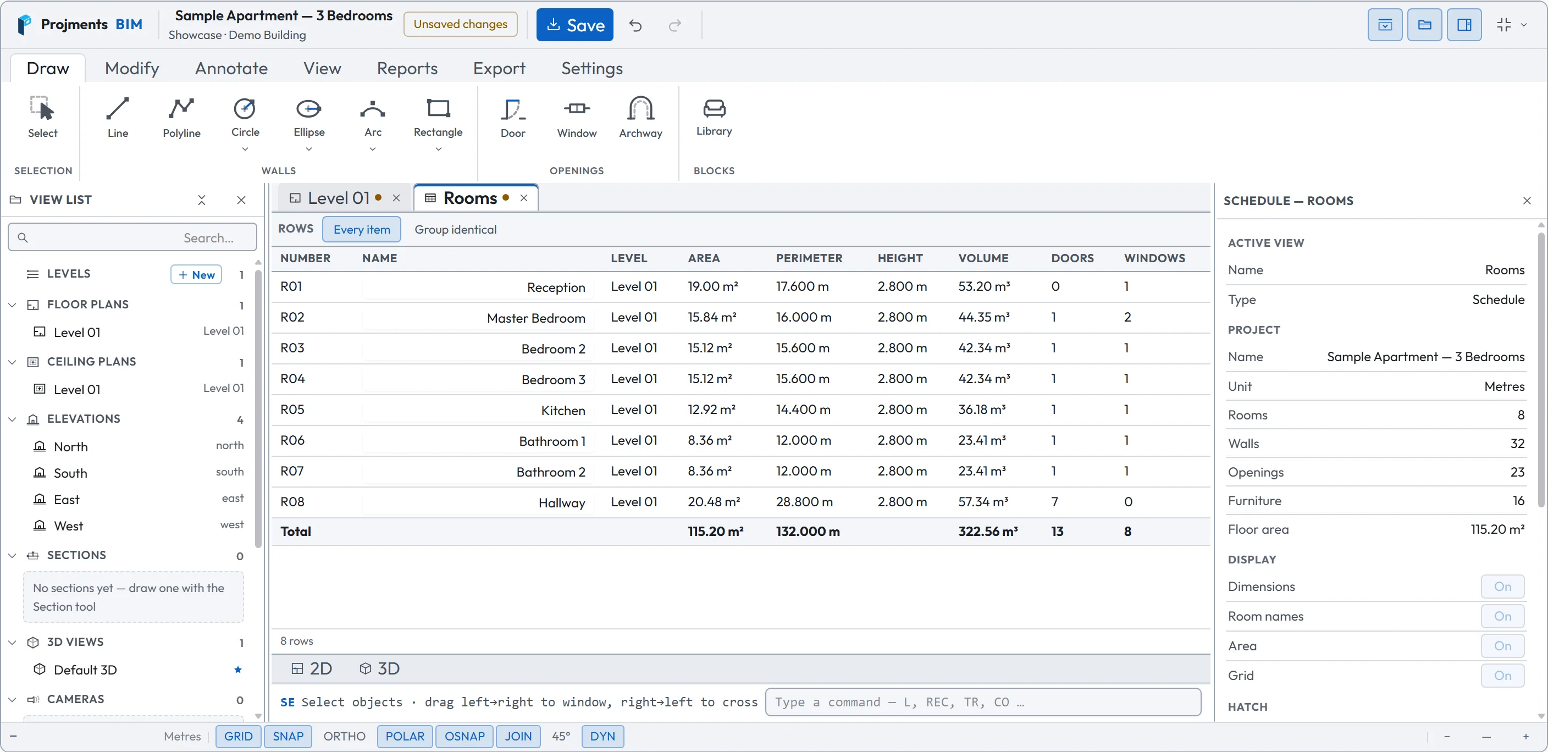Add an Archway opening
1548x752 pixels.
[x=640, y=118]
